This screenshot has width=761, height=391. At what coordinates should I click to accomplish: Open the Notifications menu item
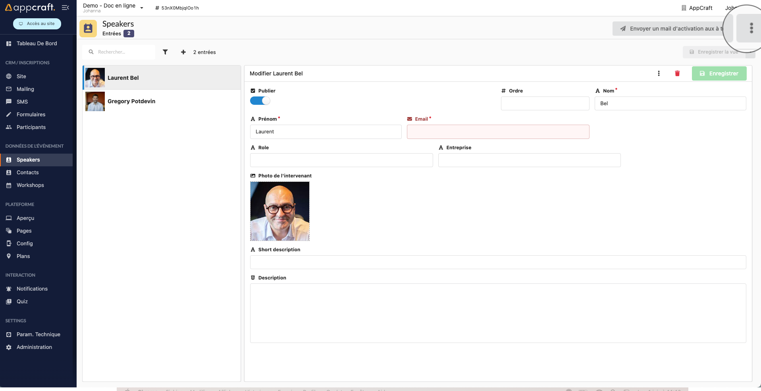32,289
